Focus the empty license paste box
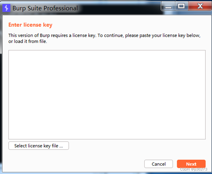The height and width of the screenshot is (174, 212). click(x=107, y=95)
